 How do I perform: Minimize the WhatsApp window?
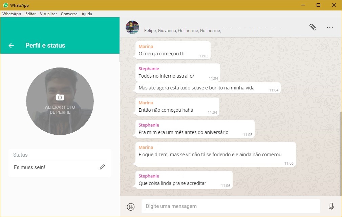click(303, 5)
